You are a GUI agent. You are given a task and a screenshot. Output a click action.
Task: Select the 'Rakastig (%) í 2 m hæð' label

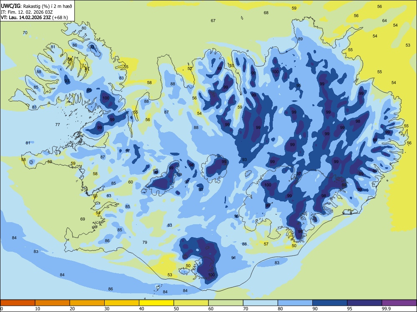tap(47, 6)
